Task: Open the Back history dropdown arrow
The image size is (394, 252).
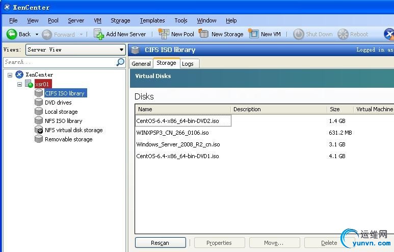Action: coord(37,35)
